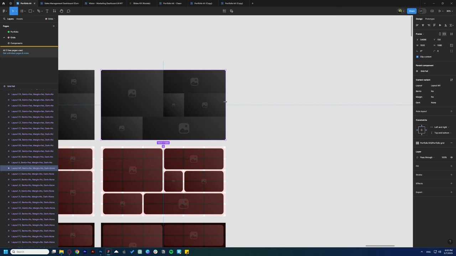Viewport: 456px width, 256px height.
Task: Select the Move tool
Action: [12, 11]
